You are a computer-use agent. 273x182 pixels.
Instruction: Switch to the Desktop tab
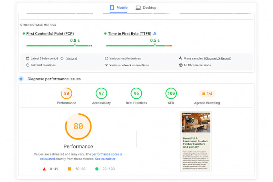click(x=146, y=8)
